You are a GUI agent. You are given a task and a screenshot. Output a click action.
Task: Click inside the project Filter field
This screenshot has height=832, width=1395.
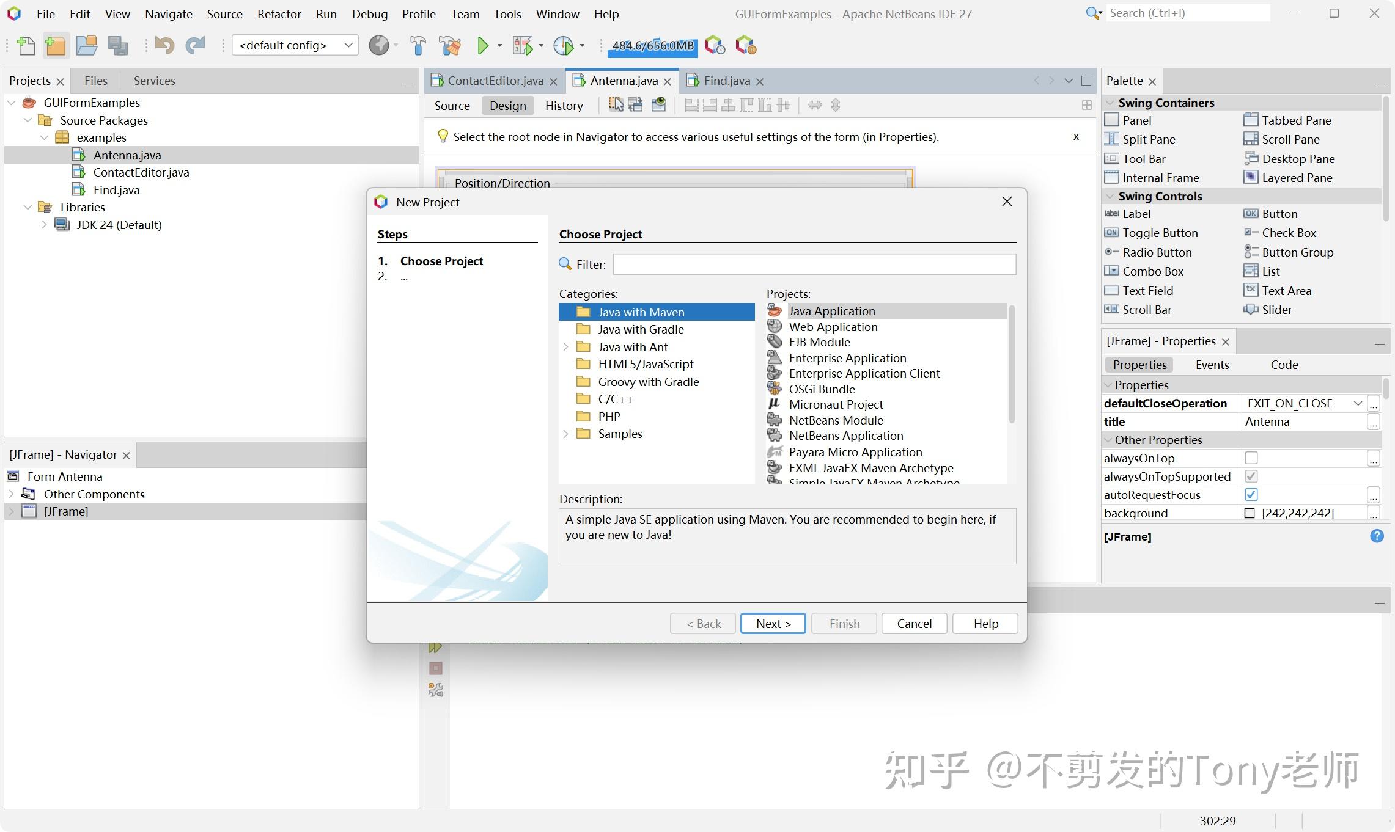813,264
